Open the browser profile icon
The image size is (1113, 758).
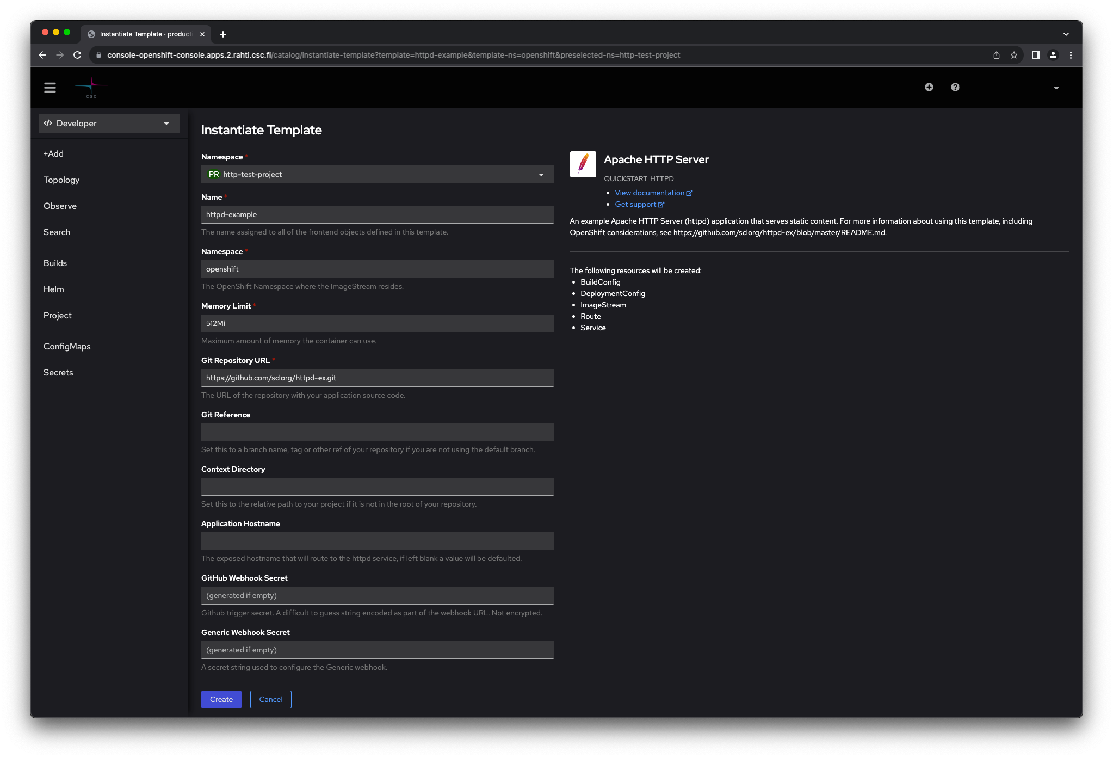click(x=1053, y=55)
